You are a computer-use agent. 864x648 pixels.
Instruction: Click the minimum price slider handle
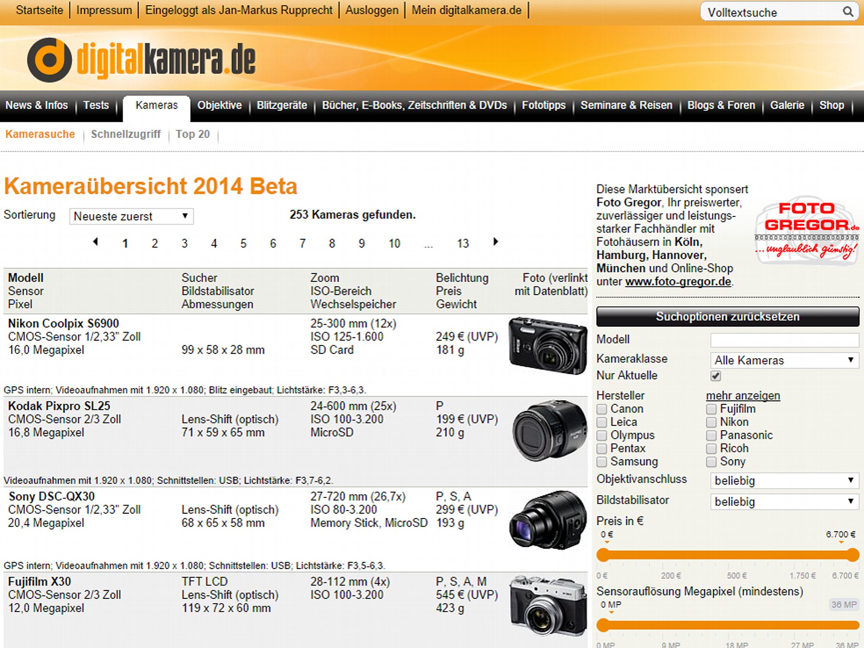[x=603, y=555]
